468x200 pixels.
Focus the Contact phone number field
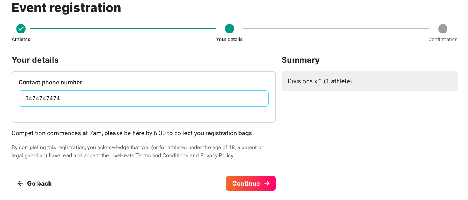click(x=144, y=98)
